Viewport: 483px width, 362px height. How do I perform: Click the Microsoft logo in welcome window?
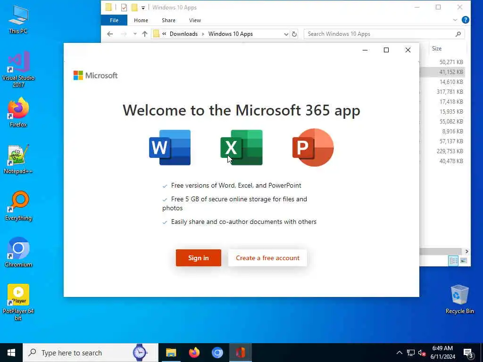tap(95, 75)
